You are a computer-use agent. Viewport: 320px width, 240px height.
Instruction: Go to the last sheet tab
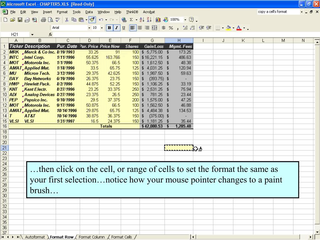point(18,237)
